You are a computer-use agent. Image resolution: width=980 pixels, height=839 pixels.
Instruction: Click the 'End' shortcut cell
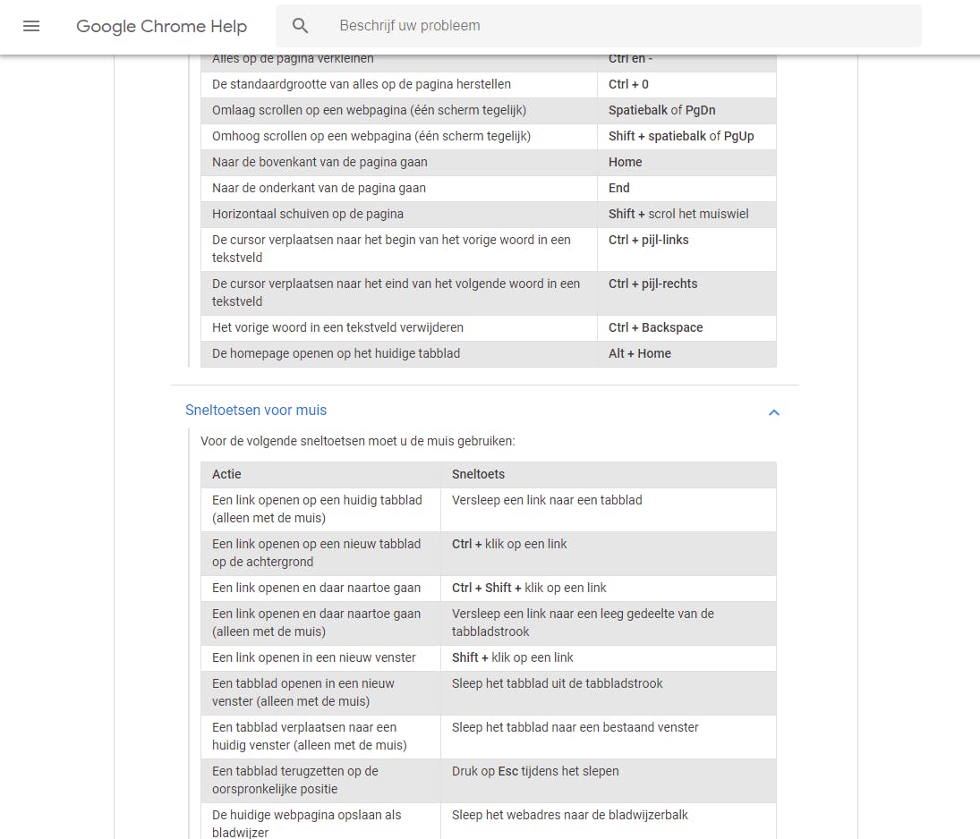tap(619, 188)
